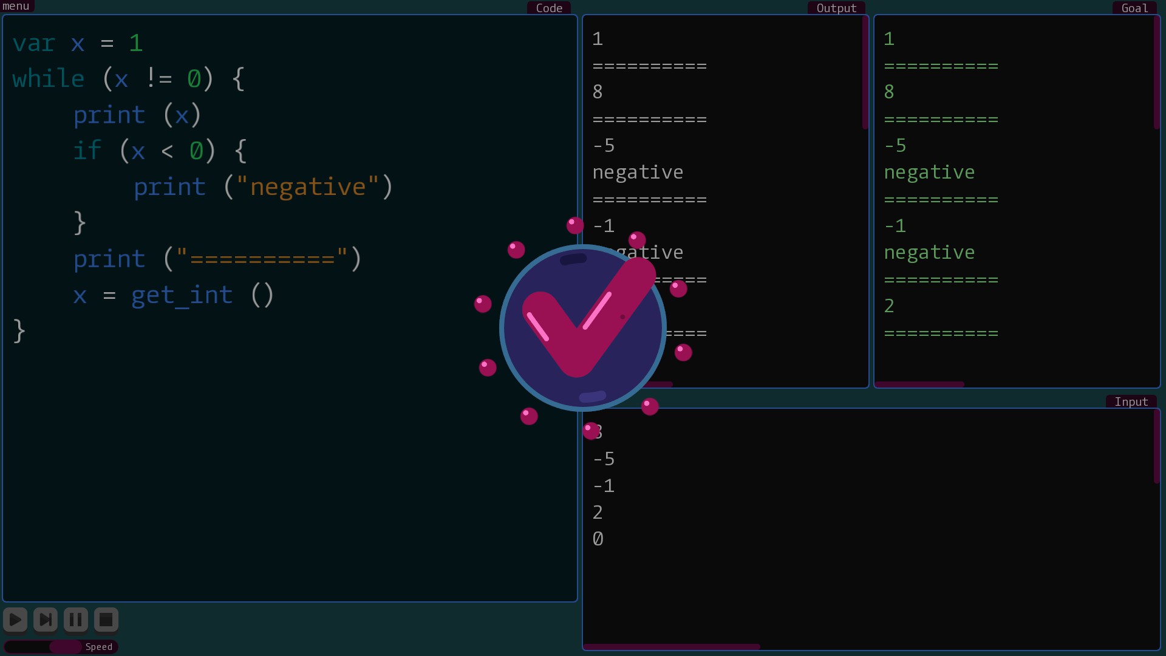Select the Code panel tab
The image size is (1166, 656).
coord(549,8)
